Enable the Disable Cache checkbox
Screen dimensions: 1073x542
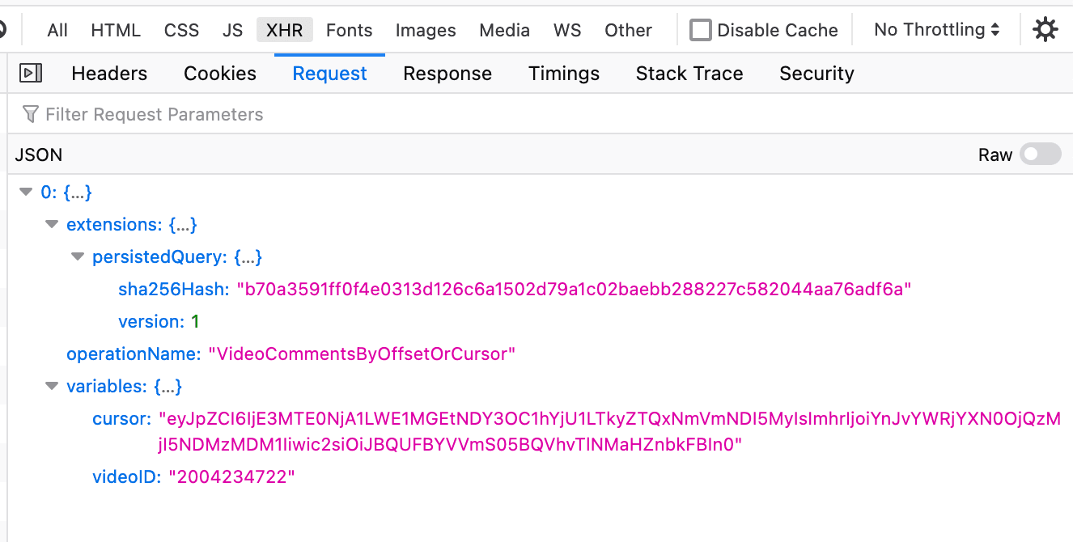tap(700, 29)
